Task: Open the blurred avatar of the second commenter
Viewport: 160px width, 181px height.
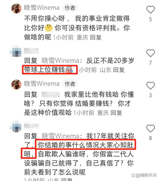Action: tap(16, 51)
